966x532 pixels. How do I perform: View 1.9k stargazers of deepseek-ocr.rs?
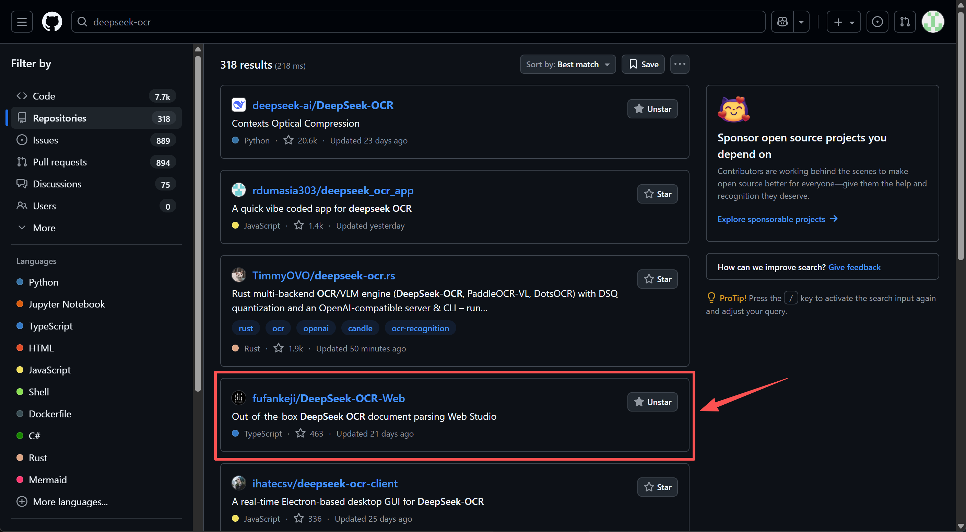coord(288,348)
